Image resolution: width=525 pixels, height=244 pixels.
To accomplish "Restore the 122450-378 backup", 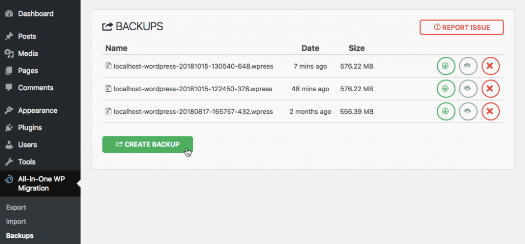I will click(468, 89).
